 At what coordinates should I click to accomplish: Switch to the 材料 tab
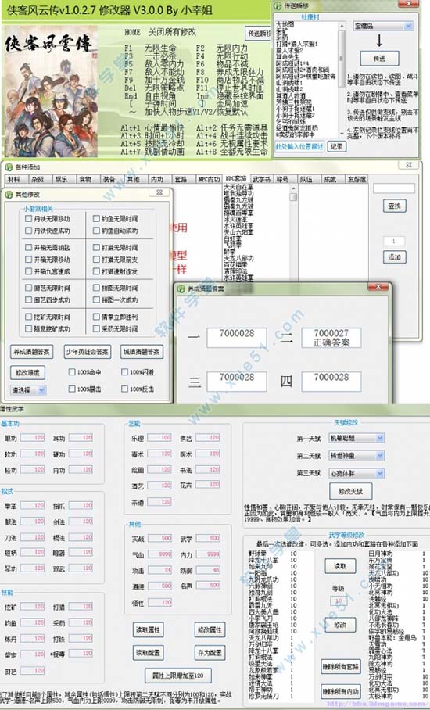click(14, 179)
